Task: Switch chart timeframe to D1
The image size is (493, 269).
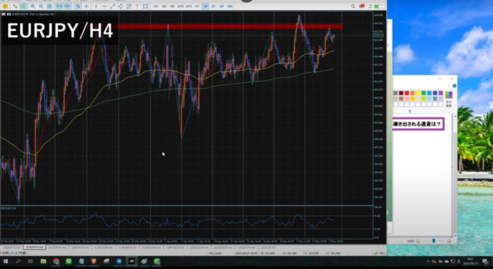Action: (x=213, y=6)
